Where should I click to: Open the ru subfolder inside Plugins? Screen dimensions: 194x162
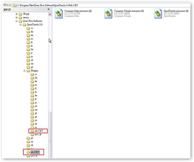point(34,120)
